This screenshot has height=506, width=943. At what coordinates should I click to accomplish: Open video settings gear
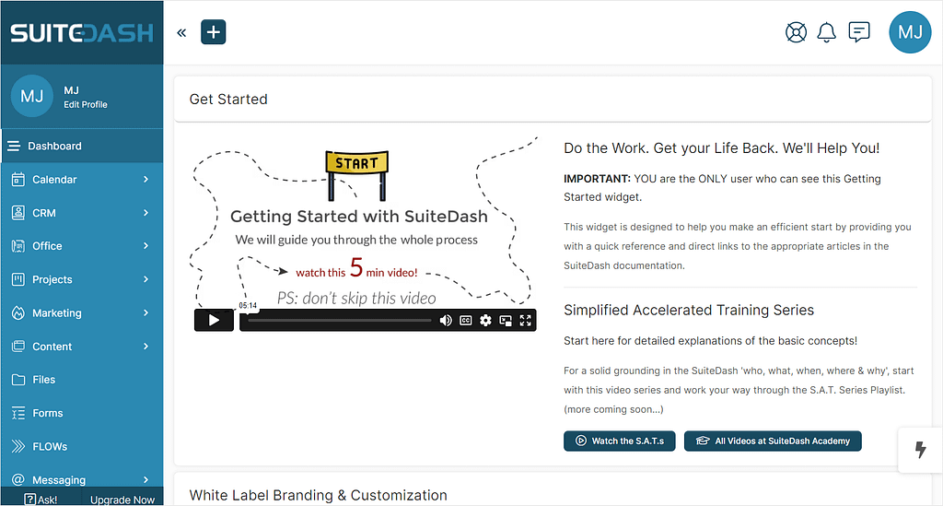pos(485,321)
